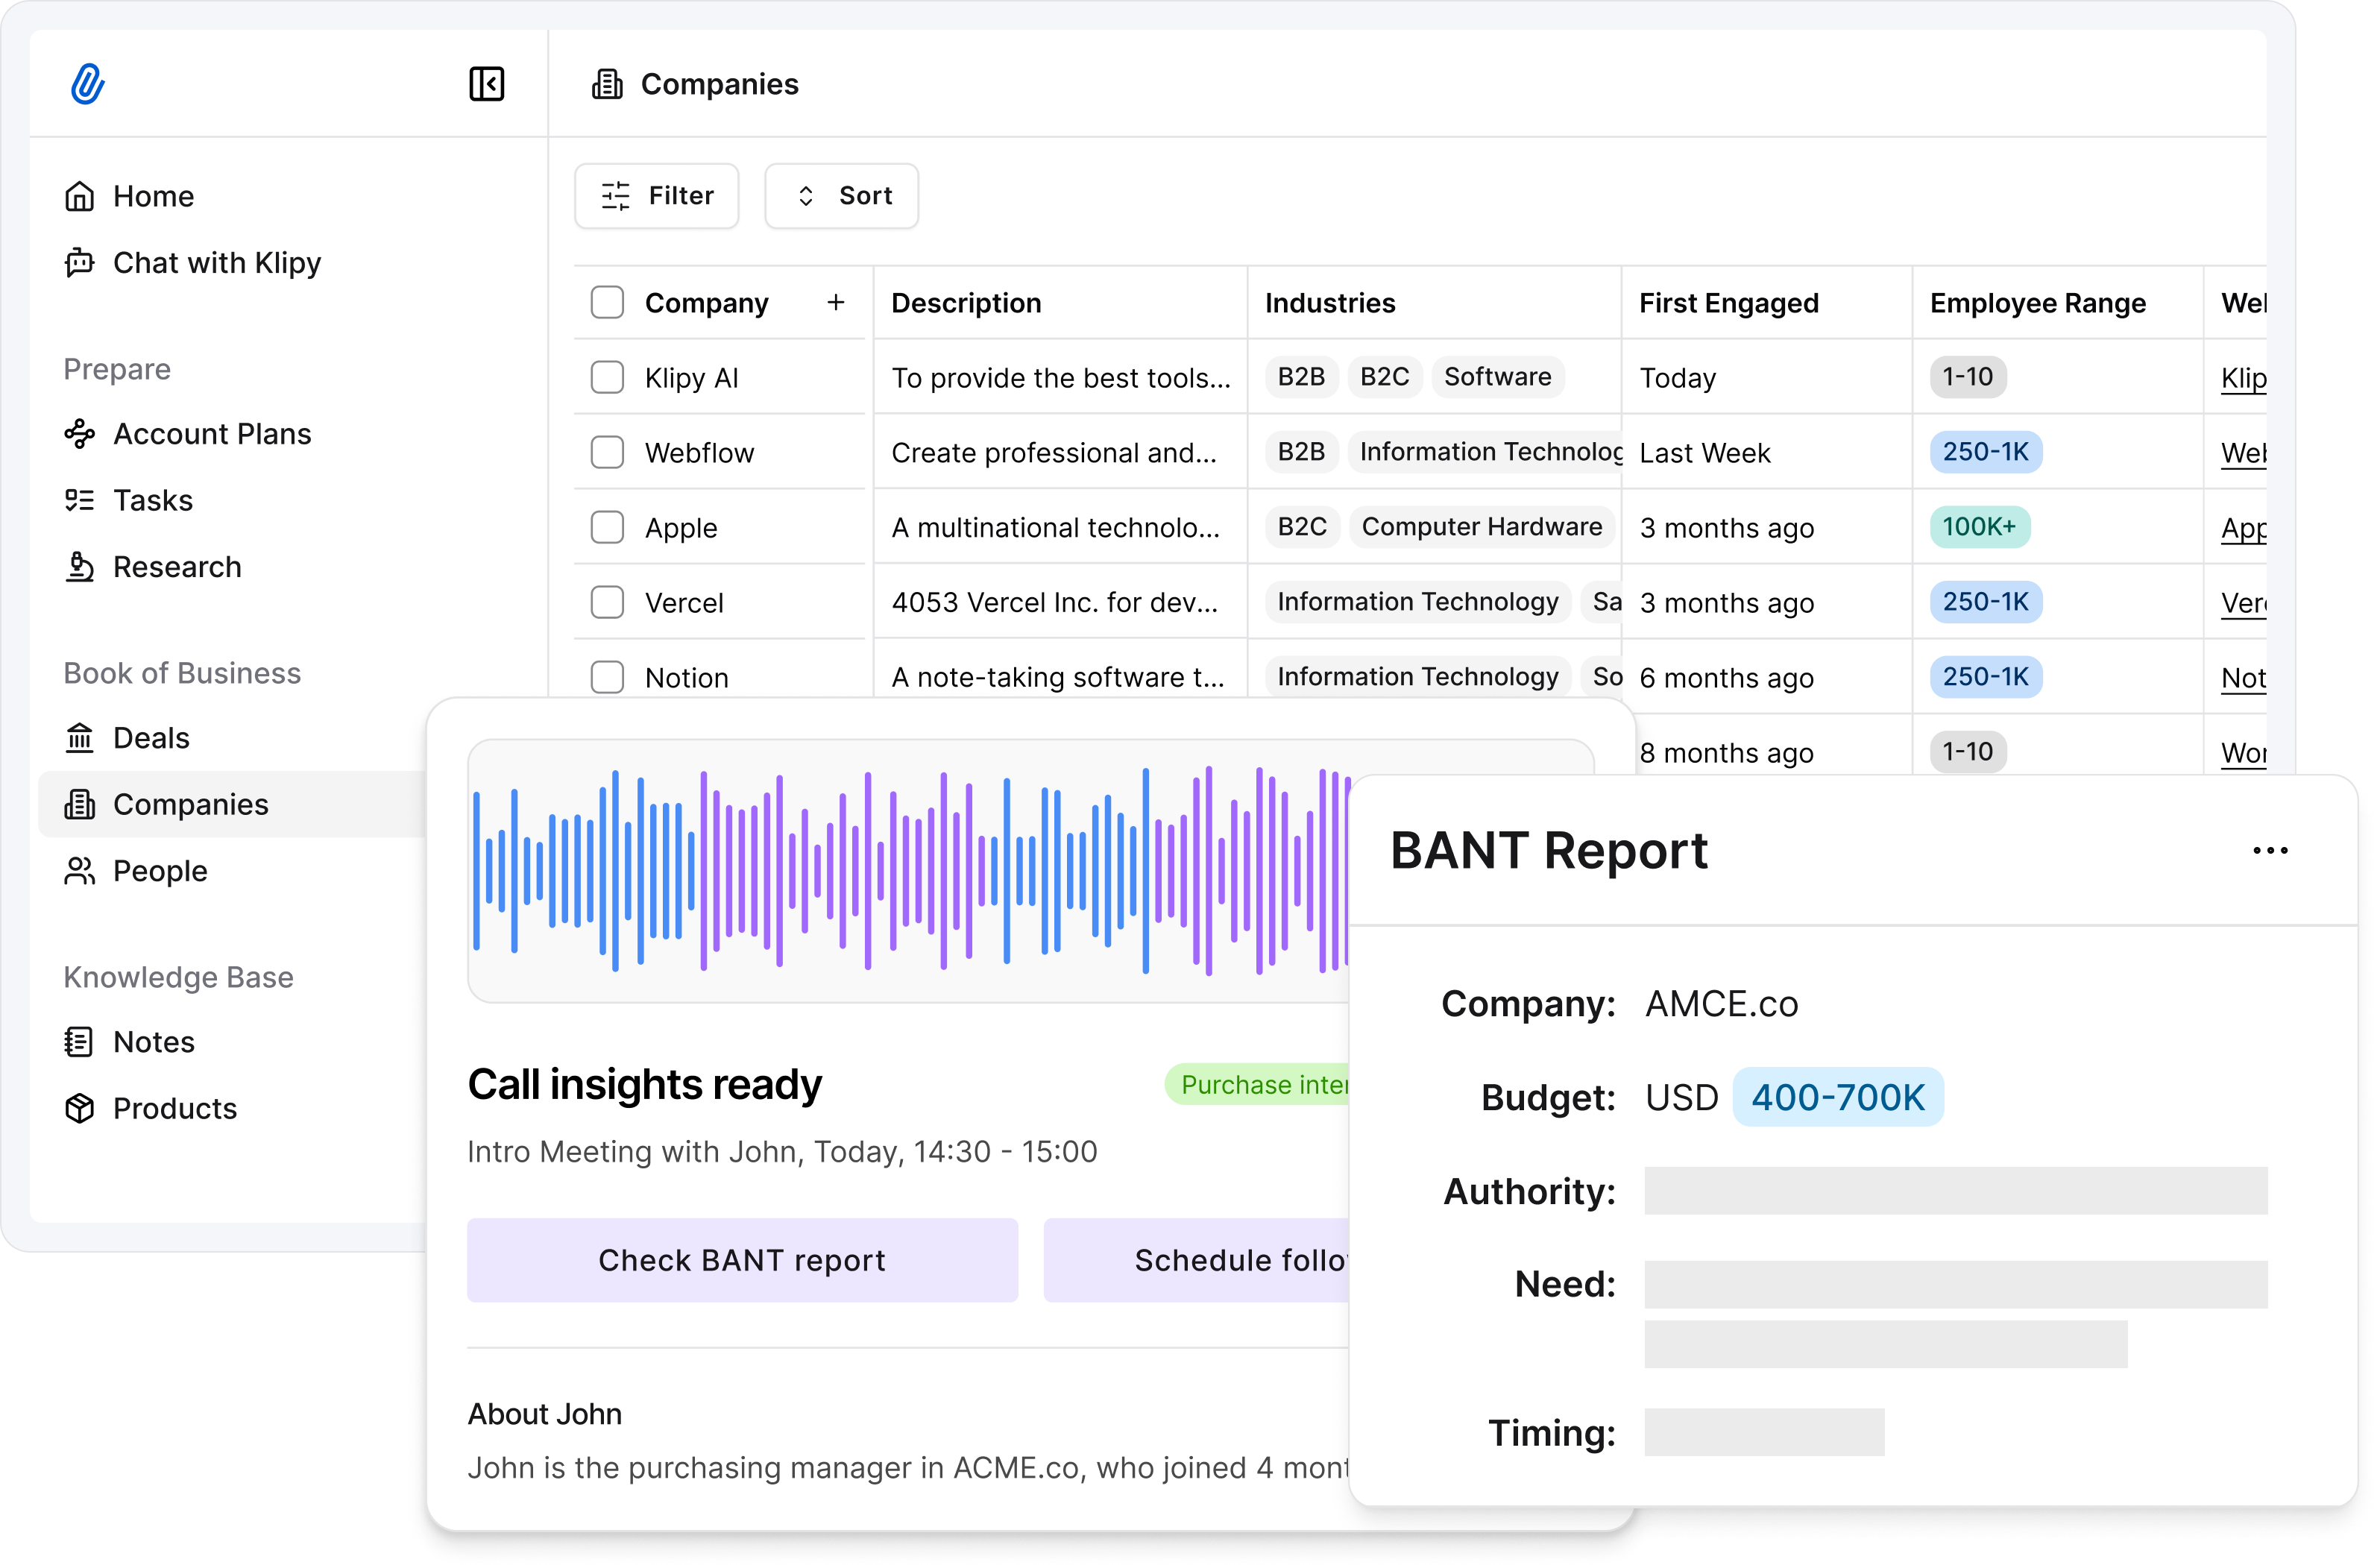The height and width of the screenshot is (1565, 2380).
Task: Open Account Plans from the Prepare section
Action: tap(212, 434)
